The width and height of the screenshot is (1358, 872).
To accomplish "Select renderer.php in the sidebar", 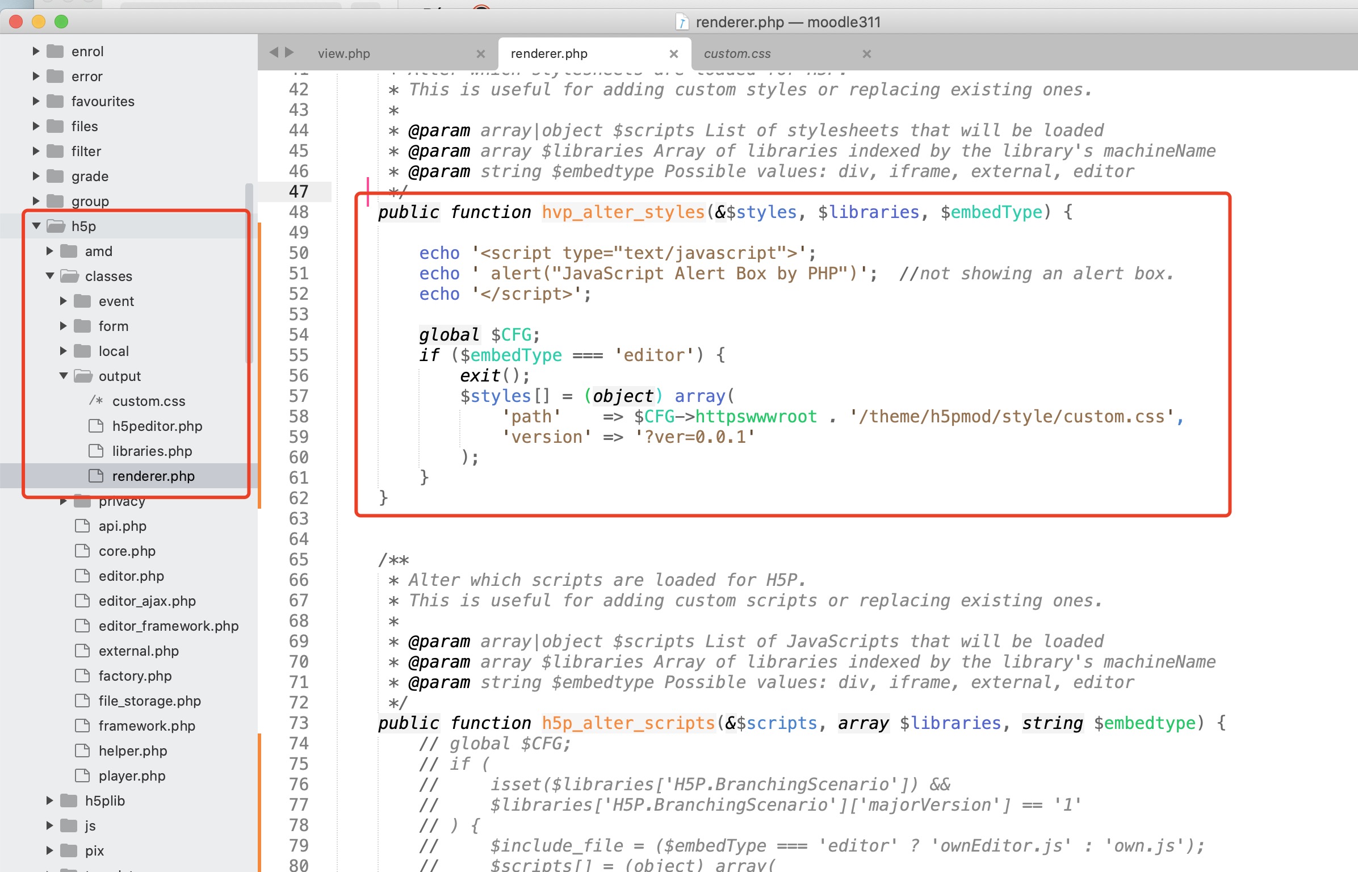I will tap(153, 476).
